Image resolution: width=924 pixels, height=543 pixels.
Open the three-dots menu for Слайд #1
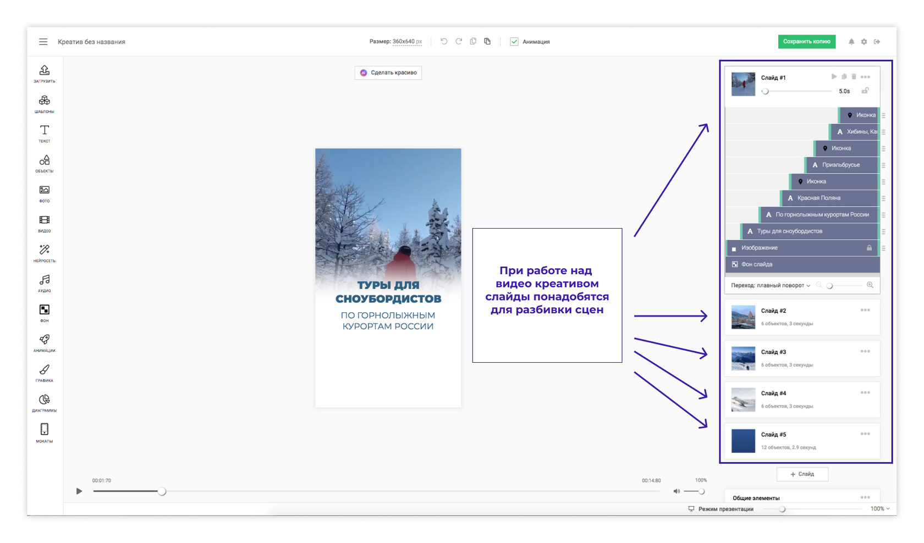click(865, 77)
